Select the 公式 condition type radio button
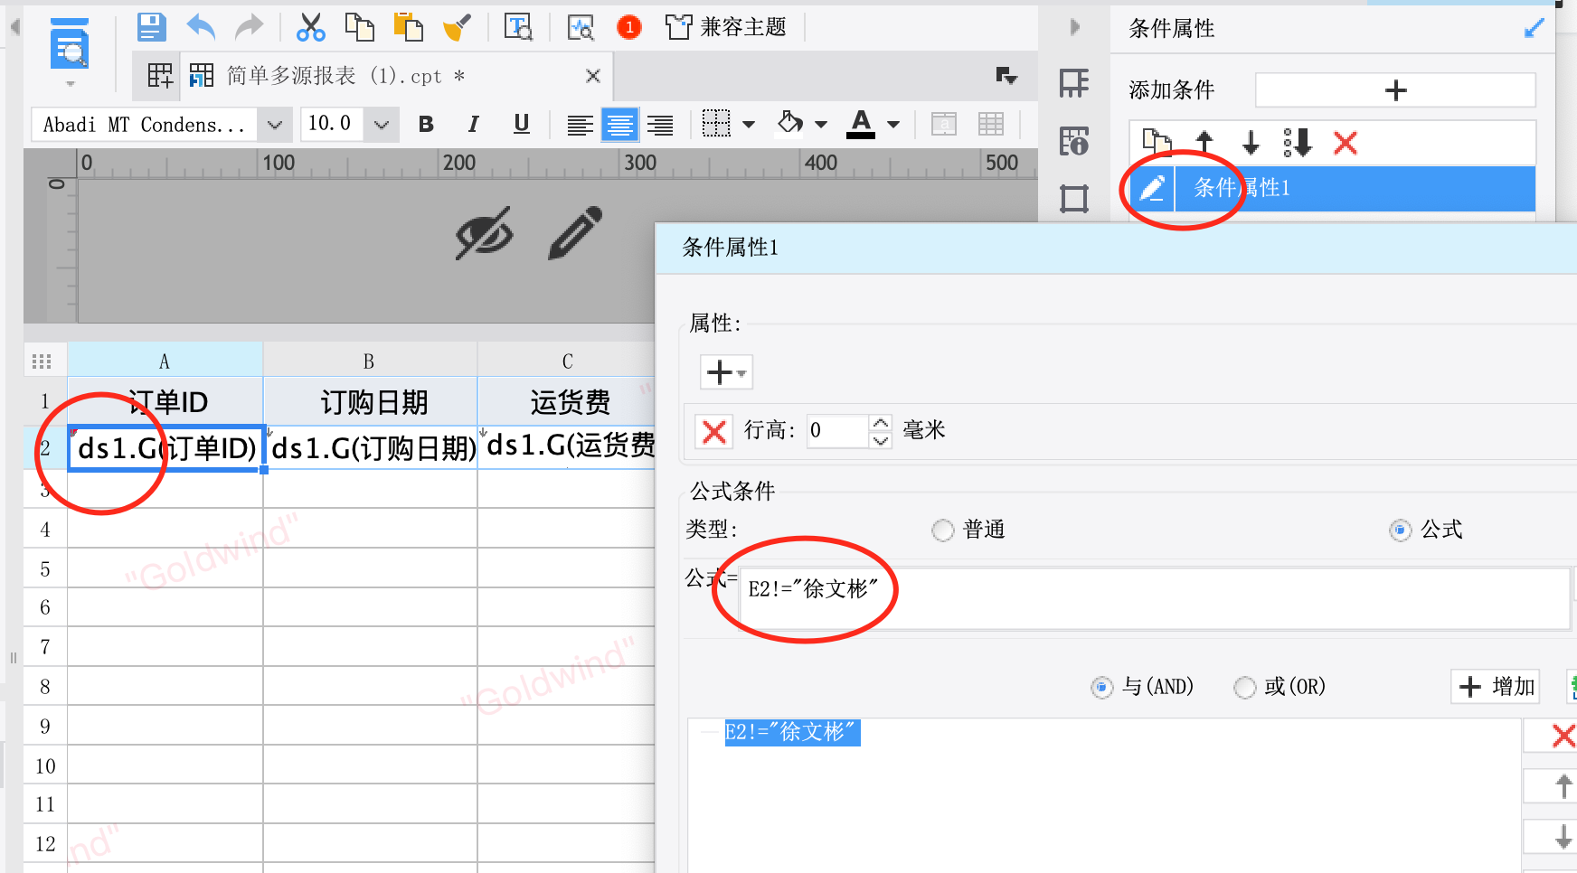 (1400, 530)
